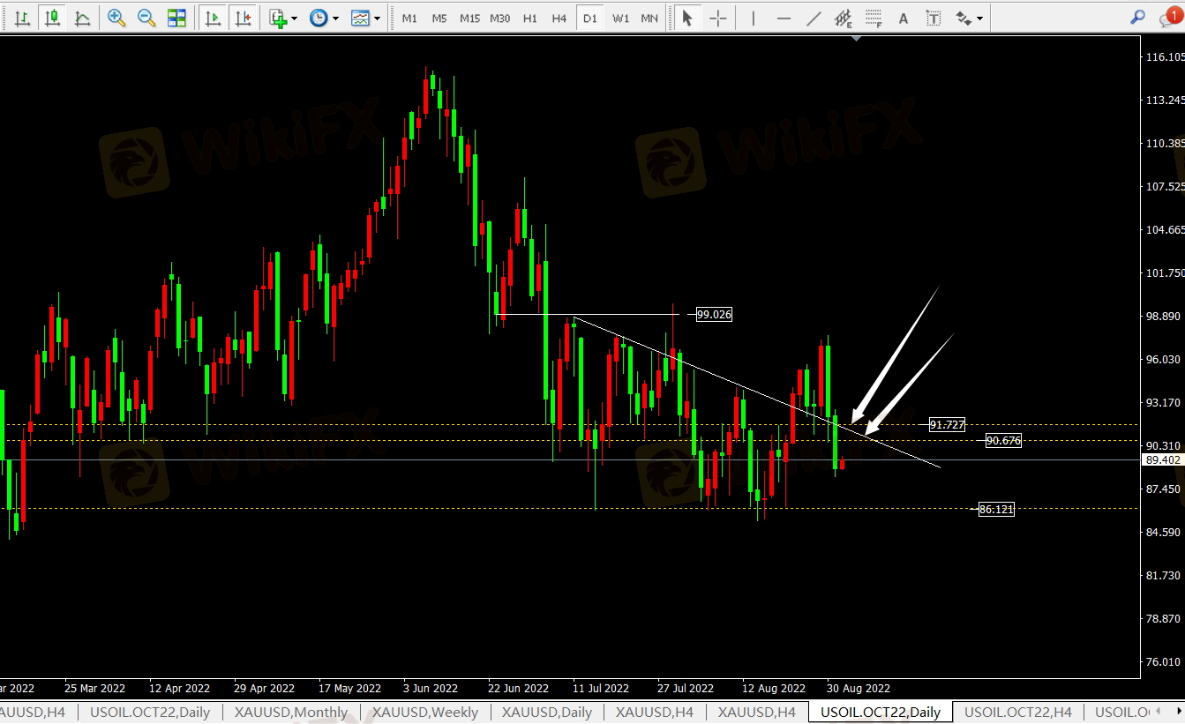Select the text label tool (boxed T)
The width and height of the screenshot is (1185, 724).
pos(934,18)
